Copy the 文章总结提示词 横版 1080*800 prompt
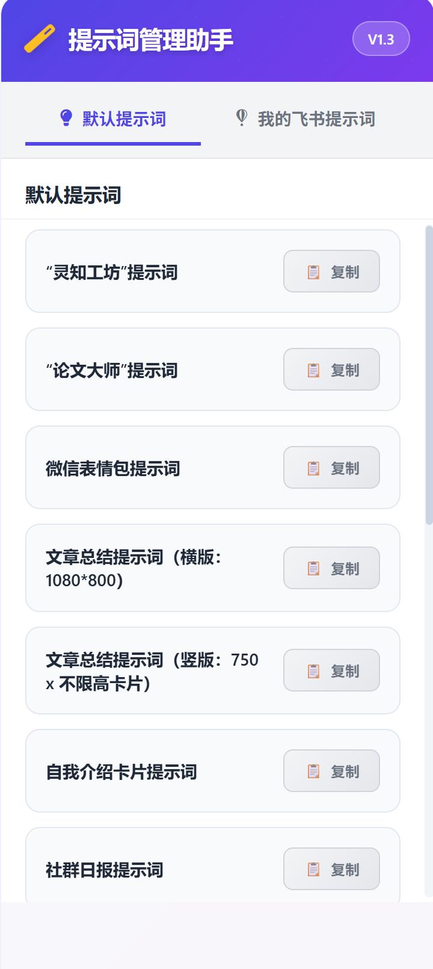Viewport: 433px width, 969px height. [x=331, y=568]
